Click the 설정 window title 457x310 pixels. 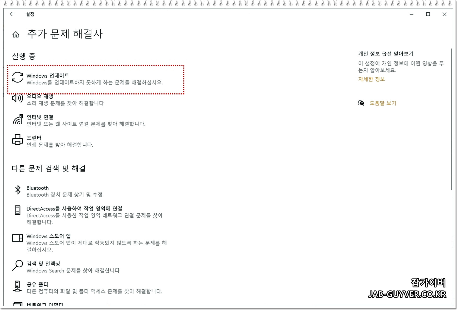point(30,14)
